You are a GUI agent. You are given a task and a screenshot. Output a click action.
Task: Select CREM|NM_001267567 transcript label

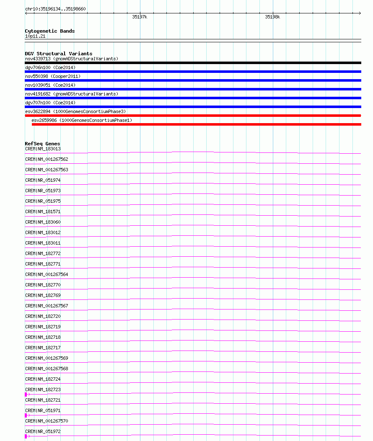47,306
